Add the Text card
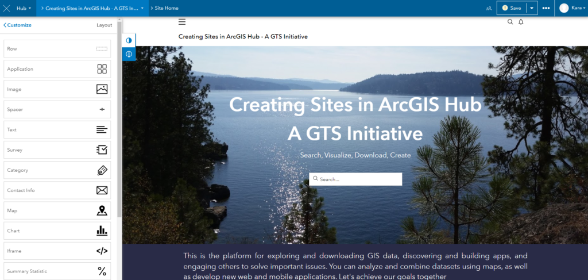 (57, 129)
